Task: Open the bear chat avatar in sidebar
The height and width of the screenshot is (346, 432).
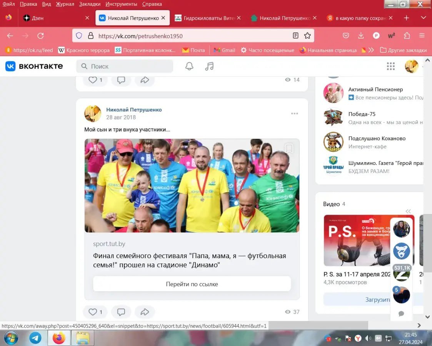Action: [402, 251]
